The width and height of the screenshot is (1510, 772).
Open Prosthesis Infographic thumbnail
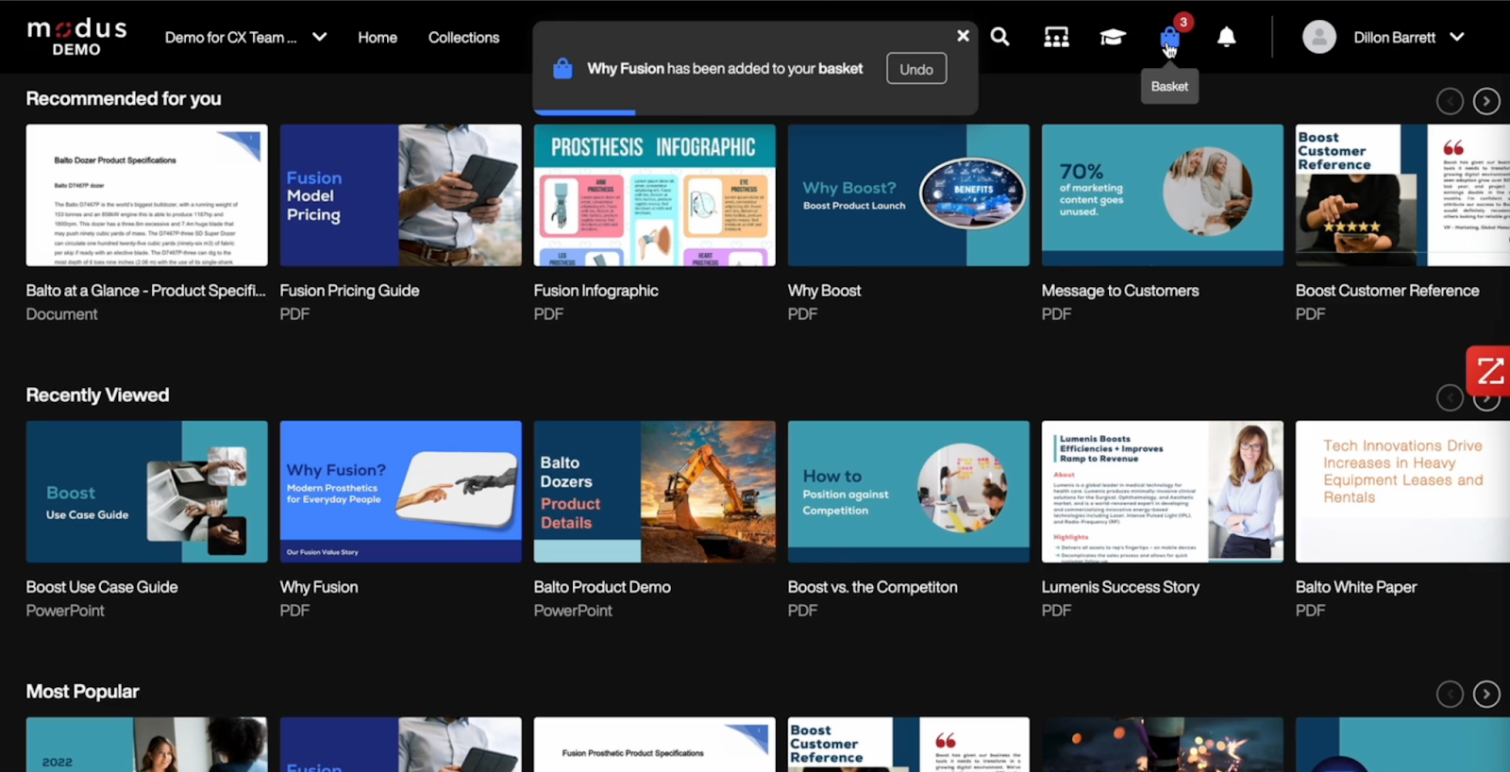pos(654,195)
